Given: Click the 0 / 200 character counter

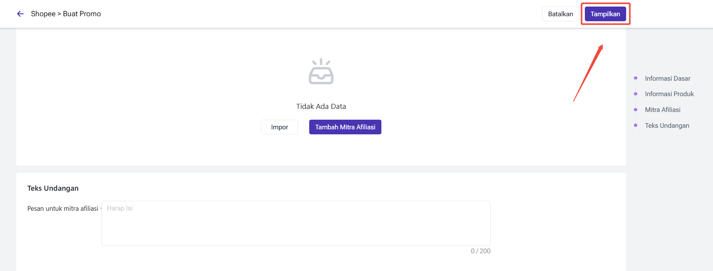Looking at the screenshot, I should click(481, 251).
